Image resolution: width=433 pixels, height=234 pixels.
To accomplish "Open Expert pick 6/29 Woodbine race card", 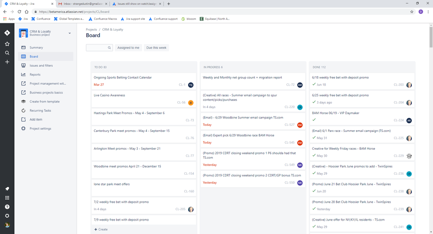I will tap(253, 139).
